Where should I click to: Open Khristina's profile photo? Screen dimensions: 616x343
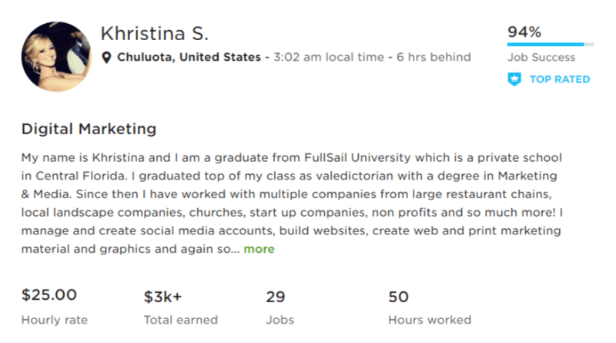[x=55, y=54]
